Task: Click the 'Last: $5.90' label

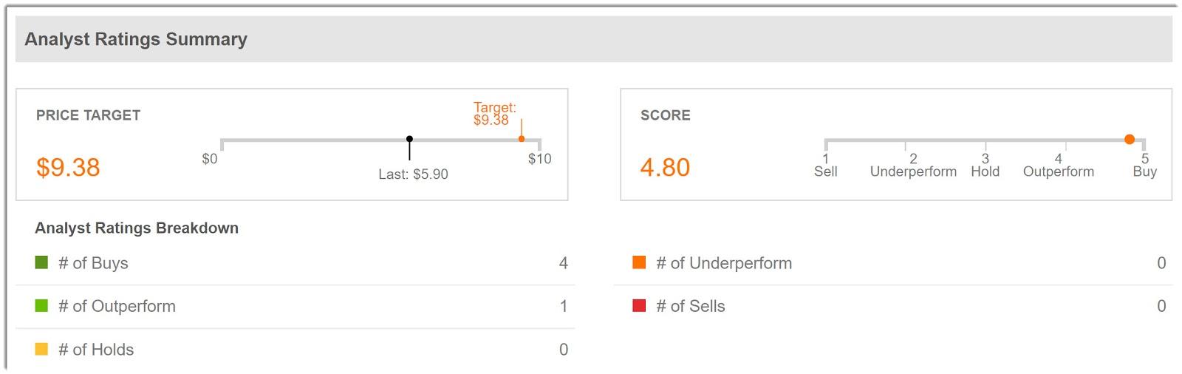Action: click(x=413, y=174)
